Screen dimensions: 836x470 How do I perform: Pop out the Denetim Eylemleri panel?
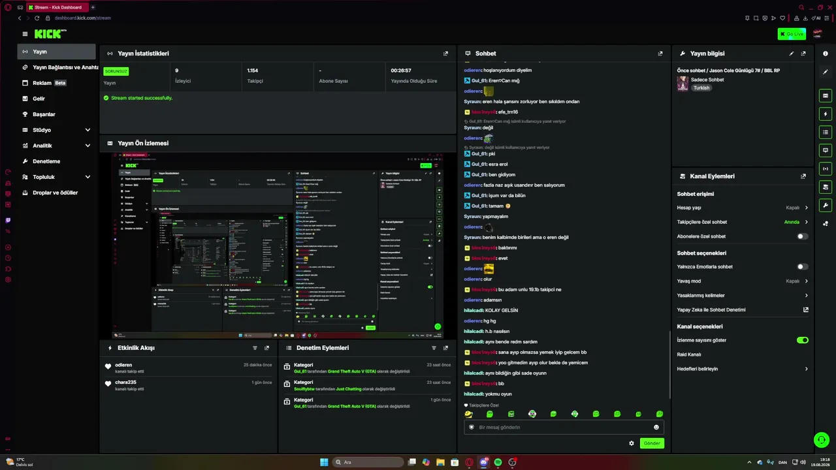[445, 348]
